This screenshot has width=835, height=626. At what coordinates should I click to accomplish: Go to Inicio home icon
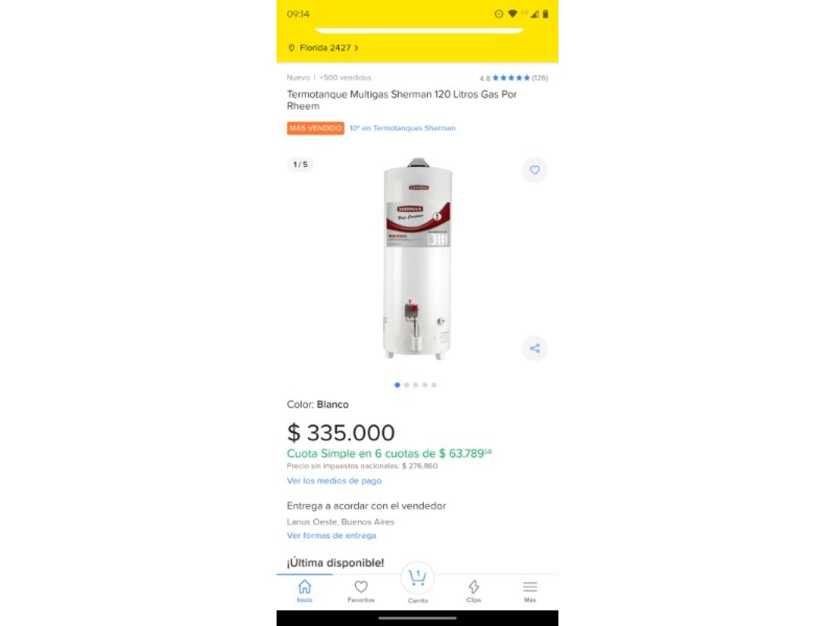(x=305, y=591)
